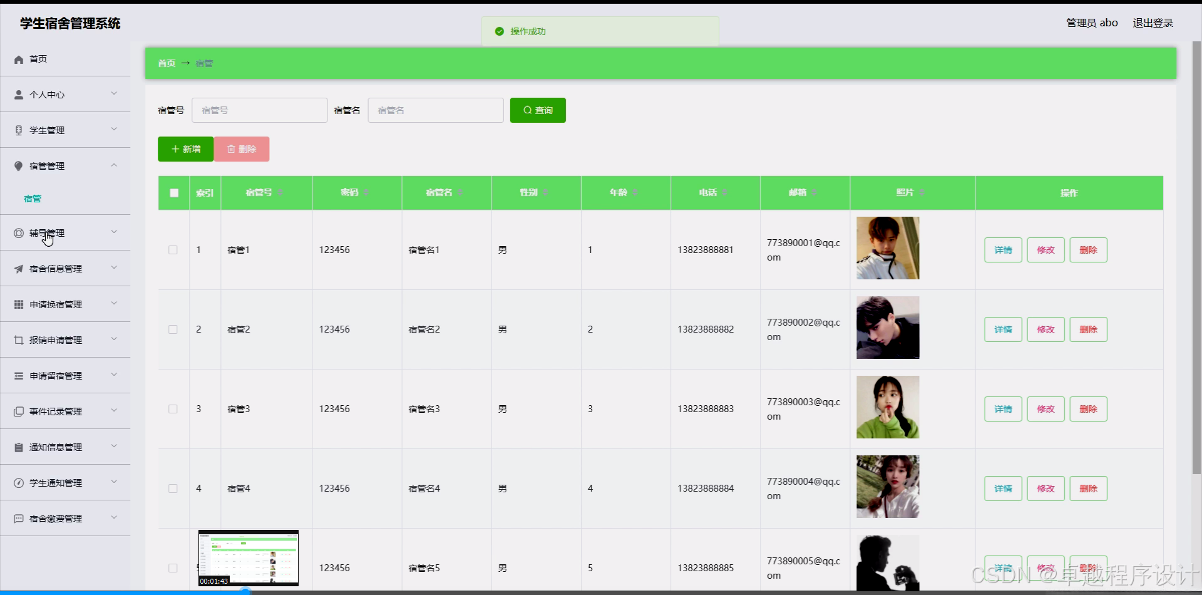Click the 宿舍信息管理 paper-plane icon
The width and height of the screenshot is (1202, 595).
point(18,268)
